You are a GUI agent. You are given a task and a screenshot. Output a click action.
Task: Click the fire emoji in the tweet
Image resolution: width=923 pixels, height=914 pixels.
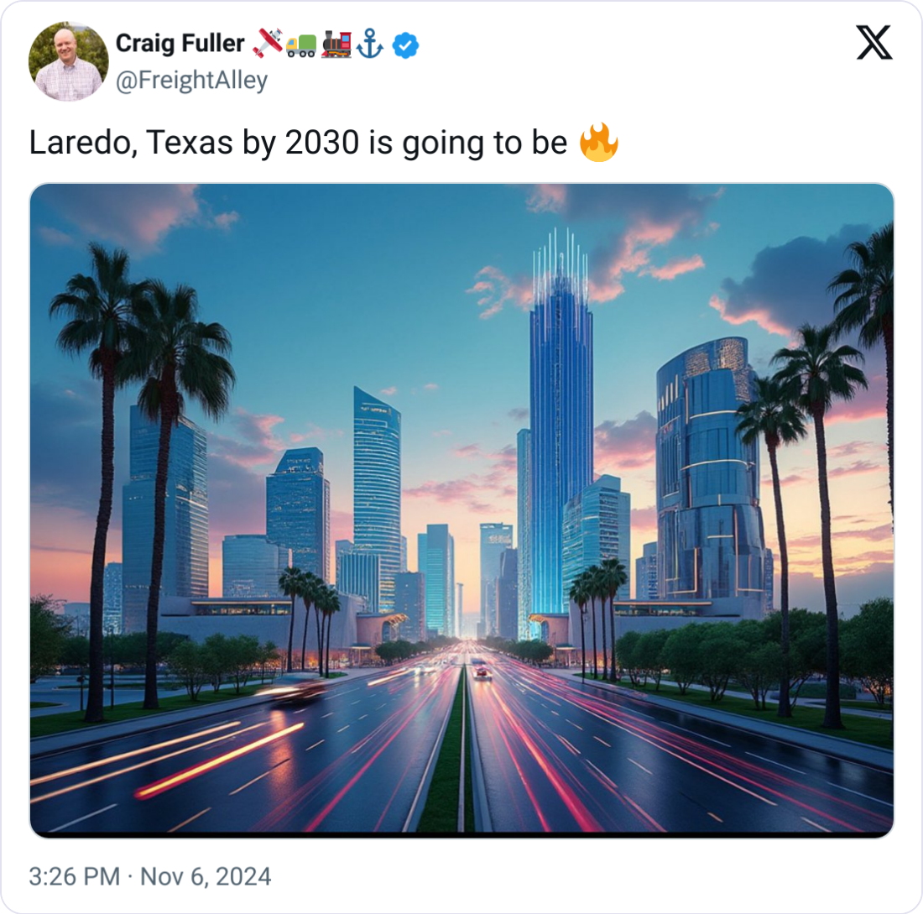pyautogui.click(x=599, y=144)
